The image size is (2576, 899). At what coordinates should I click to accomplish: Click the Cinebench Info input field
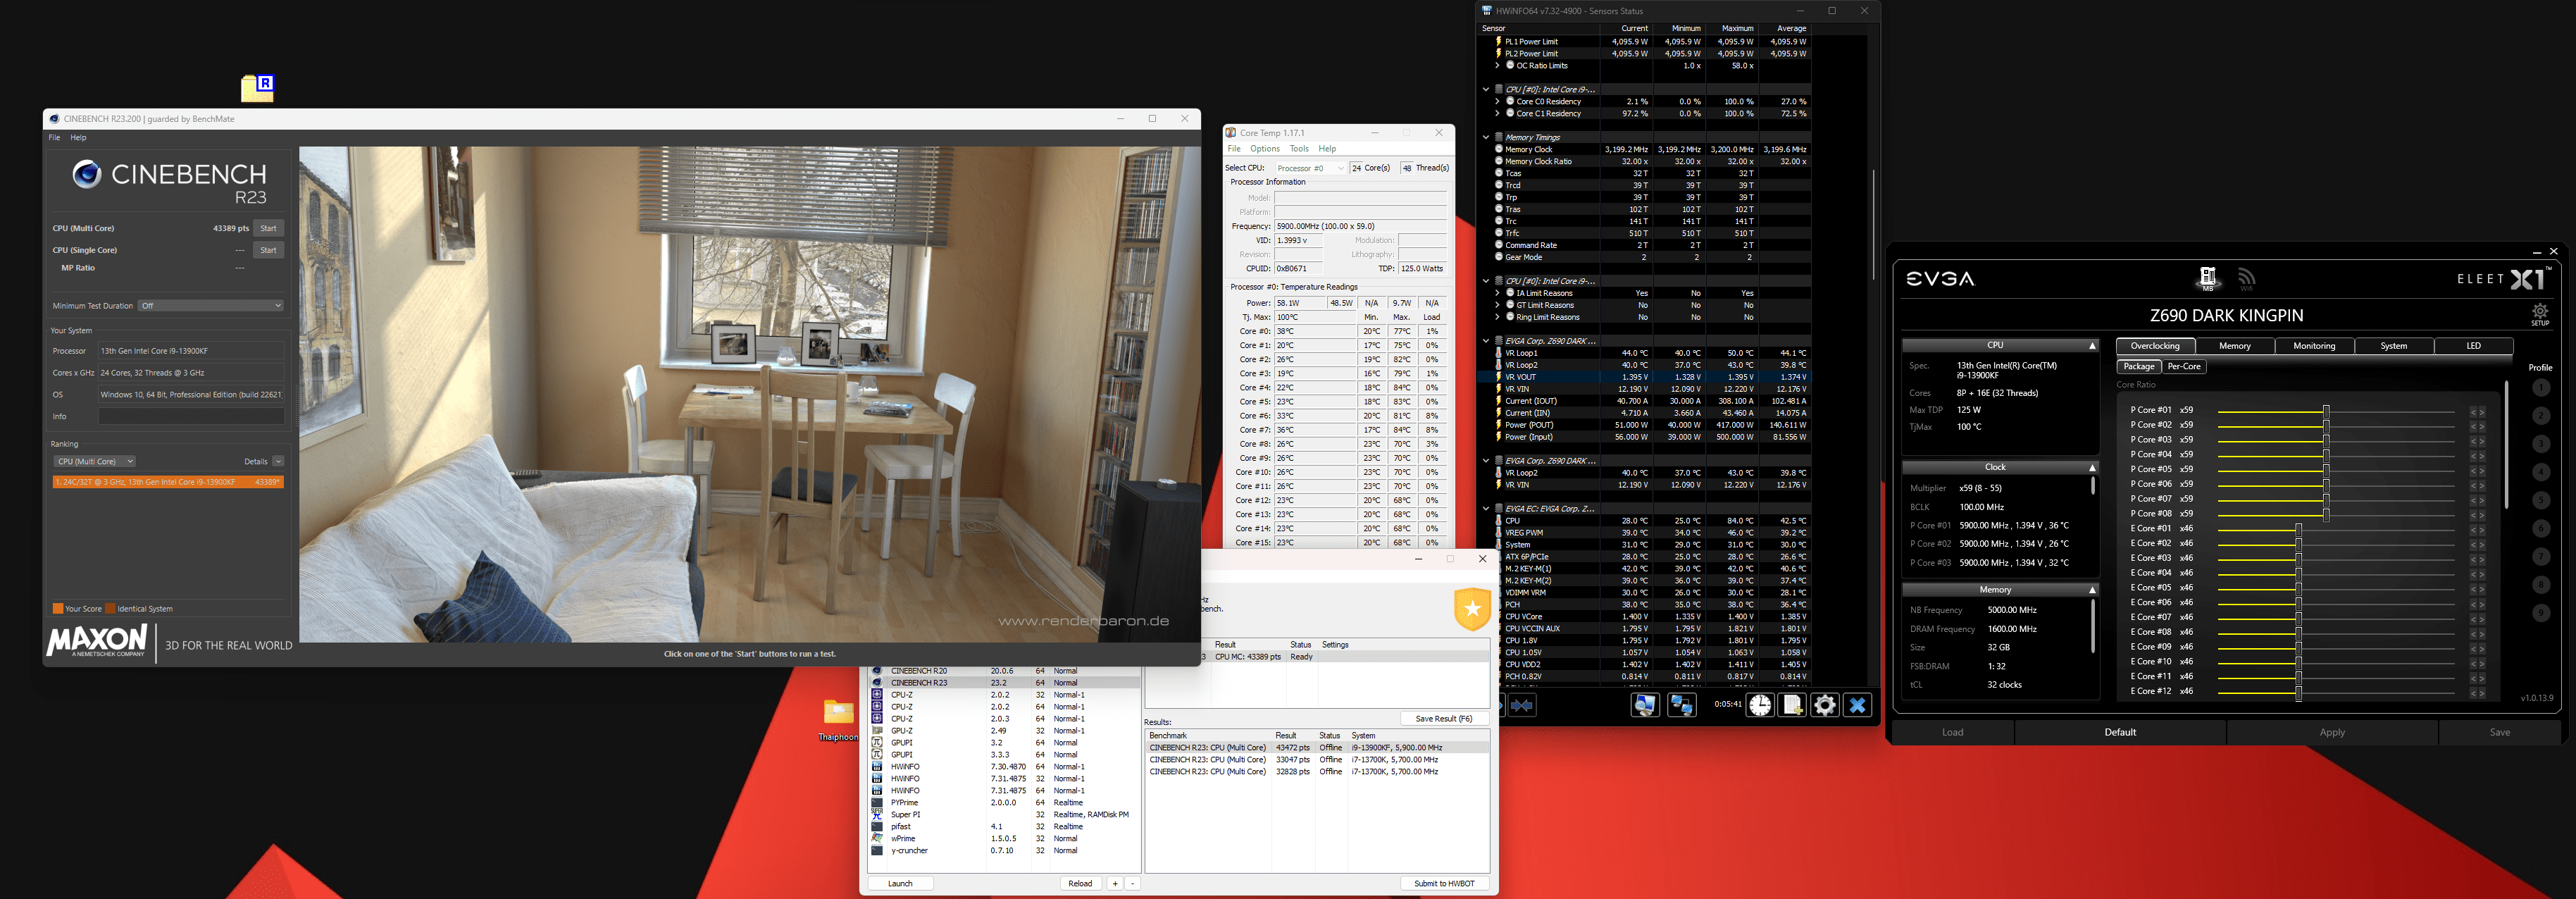(x=191, y=417)
